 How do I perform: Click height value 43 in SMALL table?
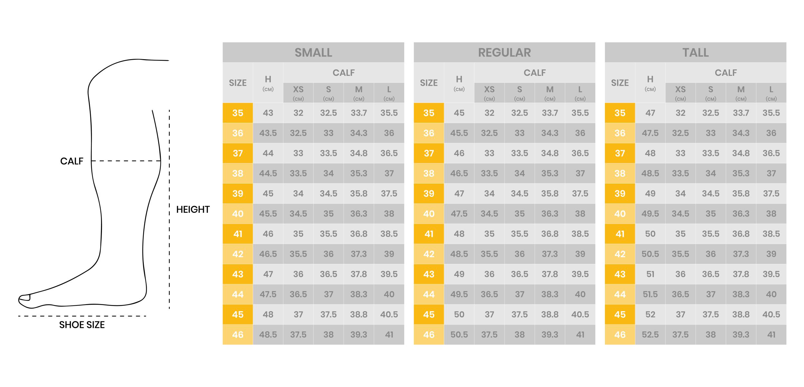coord(268,113)
